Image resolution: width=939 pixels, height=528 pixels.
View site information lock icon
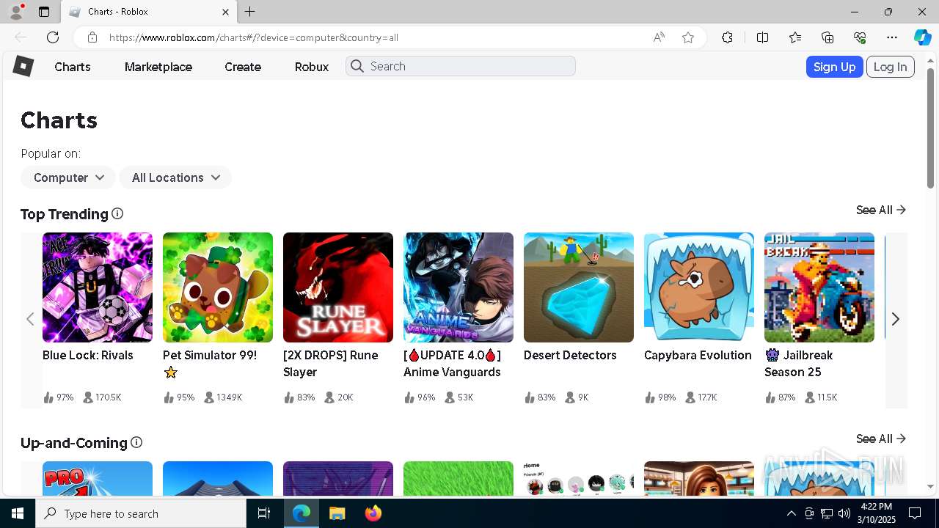92,37
